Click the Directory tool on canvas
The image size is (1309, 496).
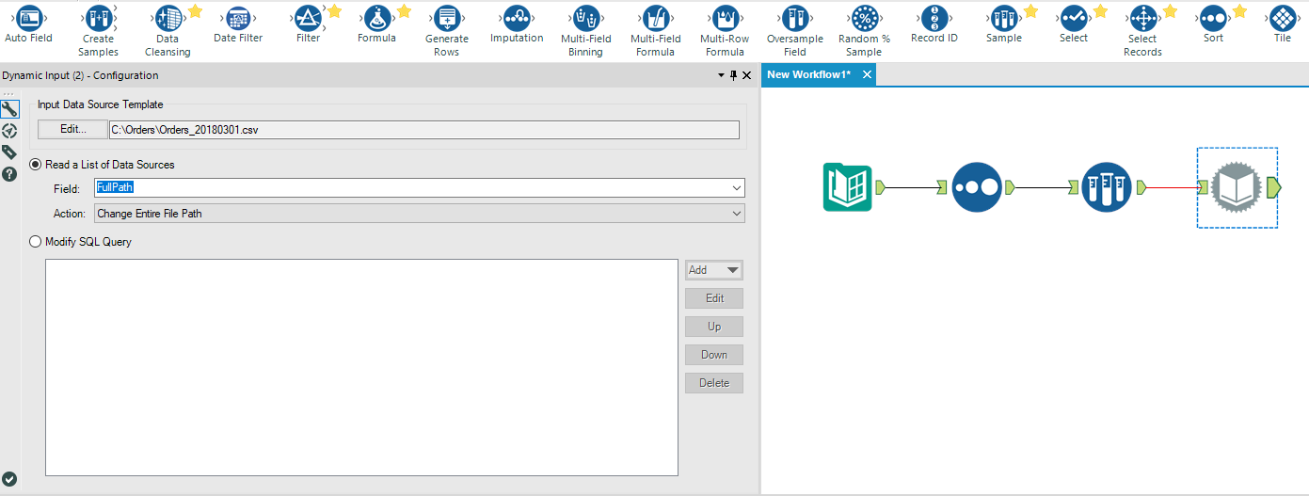pyautogui.click(x=848, y=186)
